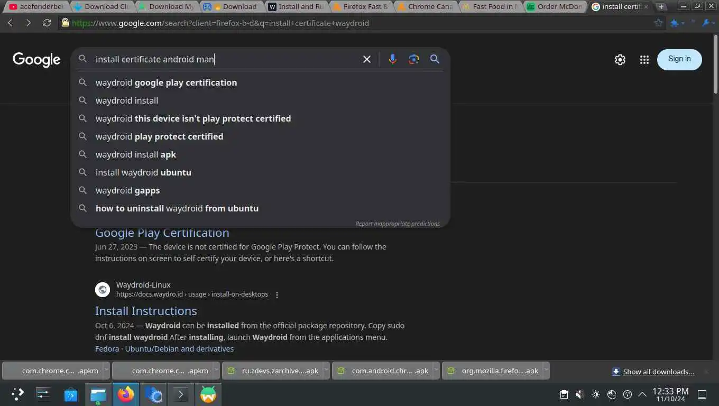Go to the Google logo homepage

(36, 60)
